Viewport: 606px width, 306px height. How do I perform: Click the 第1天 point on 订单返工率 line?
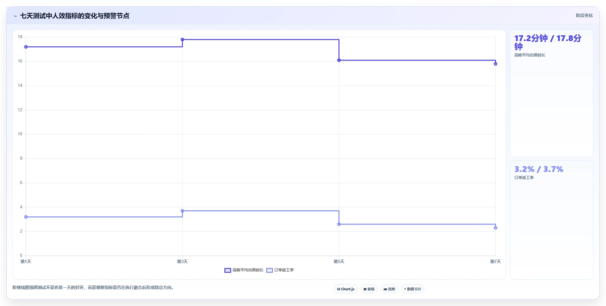pyautogui.click(x=26, y=217)
